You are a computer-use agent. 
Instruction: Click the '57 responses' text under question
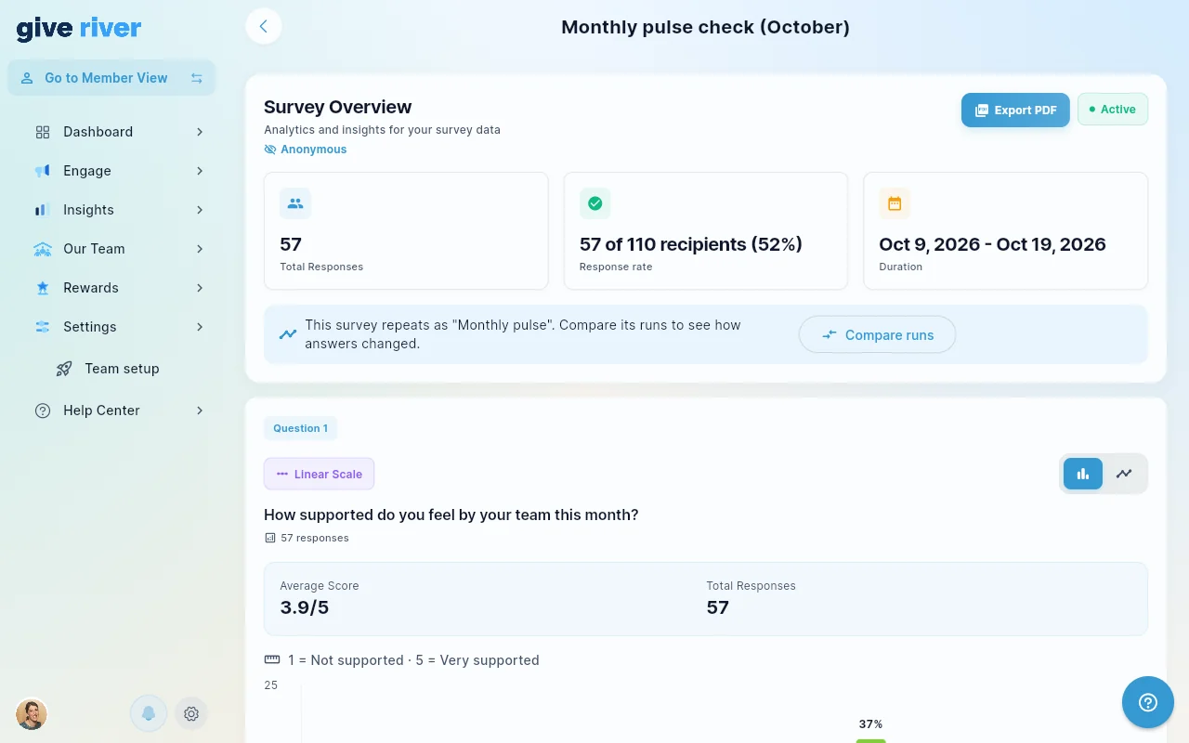tap(315, 538)
